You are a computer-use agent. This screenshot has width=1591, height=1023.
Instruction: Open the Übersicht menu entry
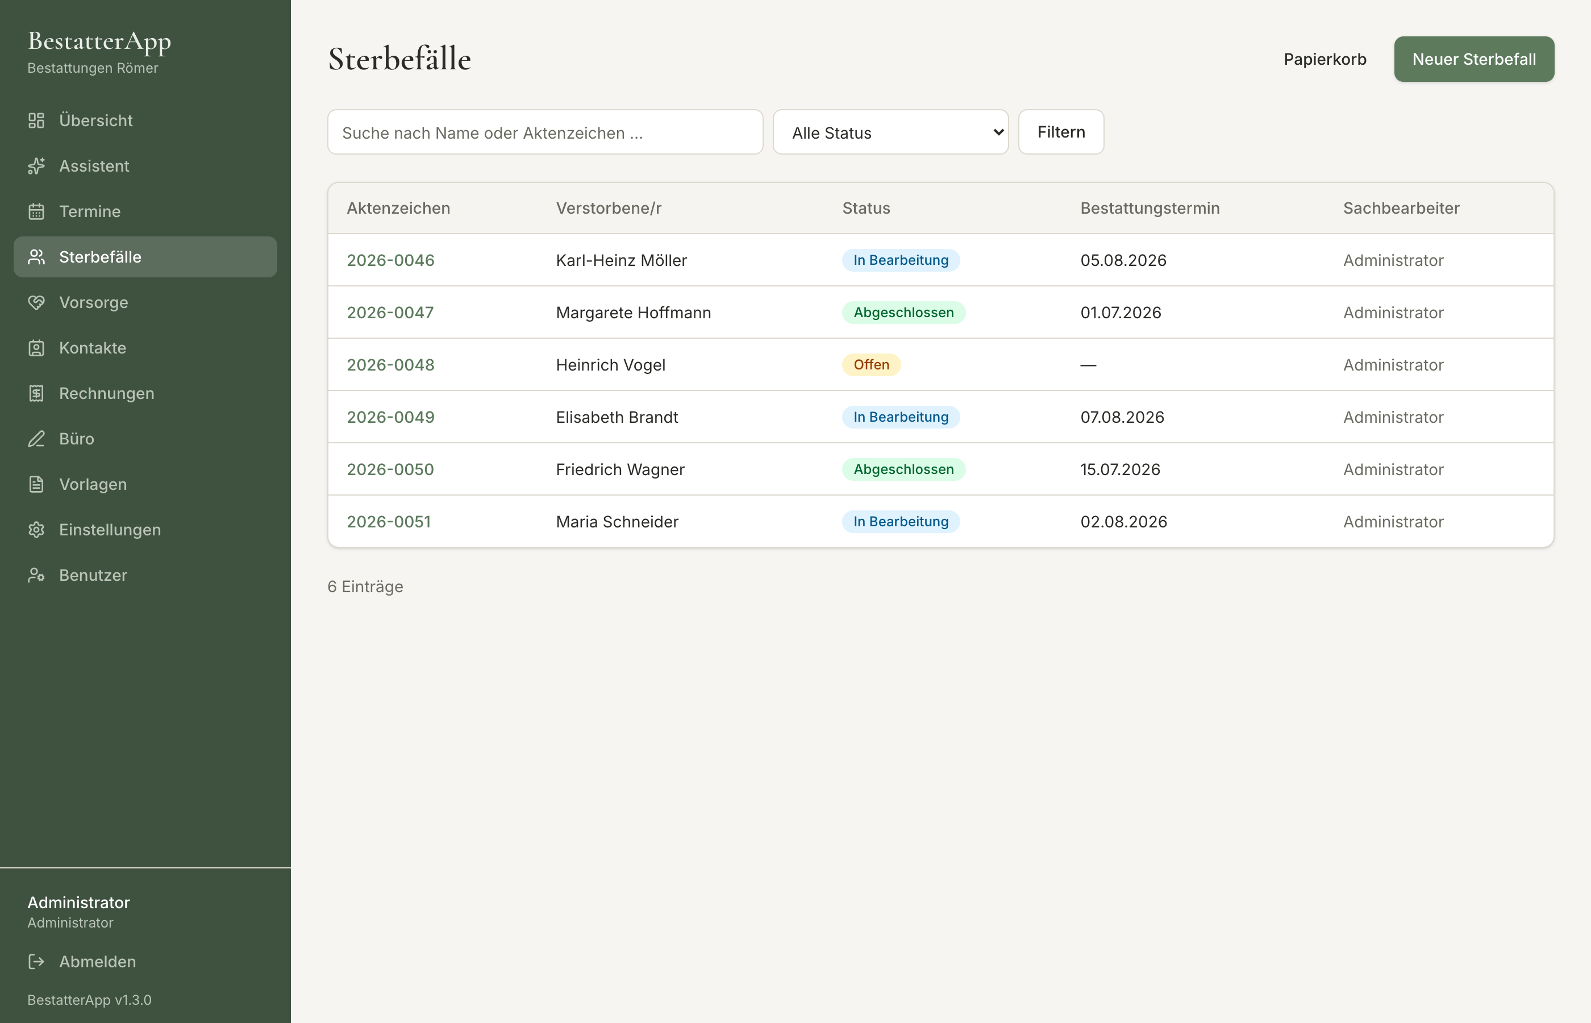point(145,120)
